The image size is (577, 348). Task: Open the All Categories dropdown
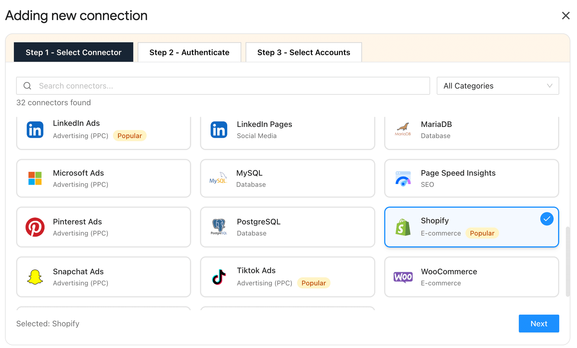tap(497, 86)
